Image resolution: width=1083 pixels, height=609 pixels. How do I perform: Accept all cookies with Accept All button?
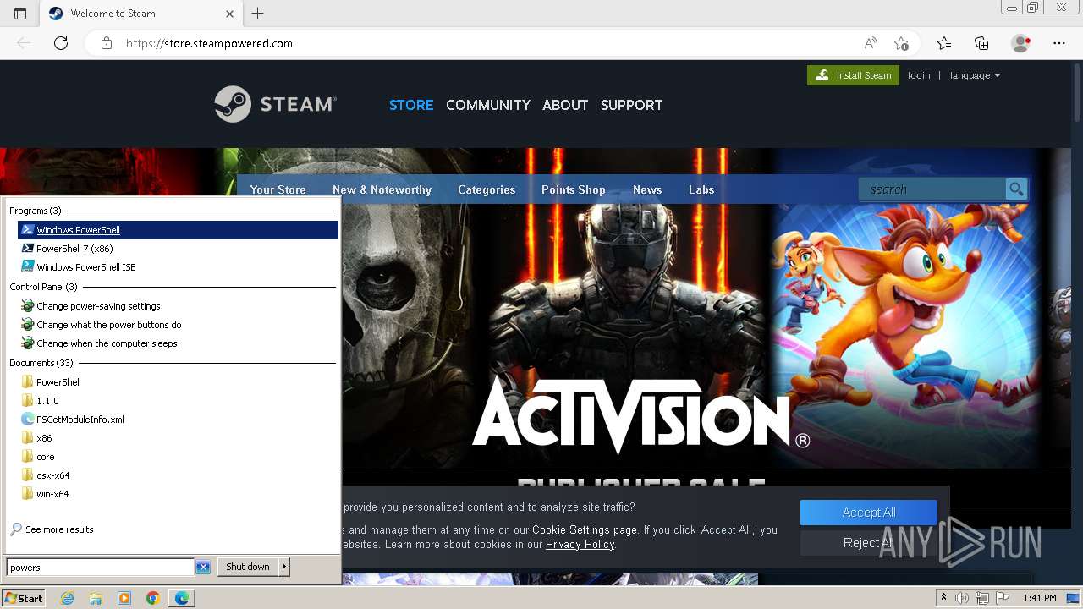tap(869, 513)
